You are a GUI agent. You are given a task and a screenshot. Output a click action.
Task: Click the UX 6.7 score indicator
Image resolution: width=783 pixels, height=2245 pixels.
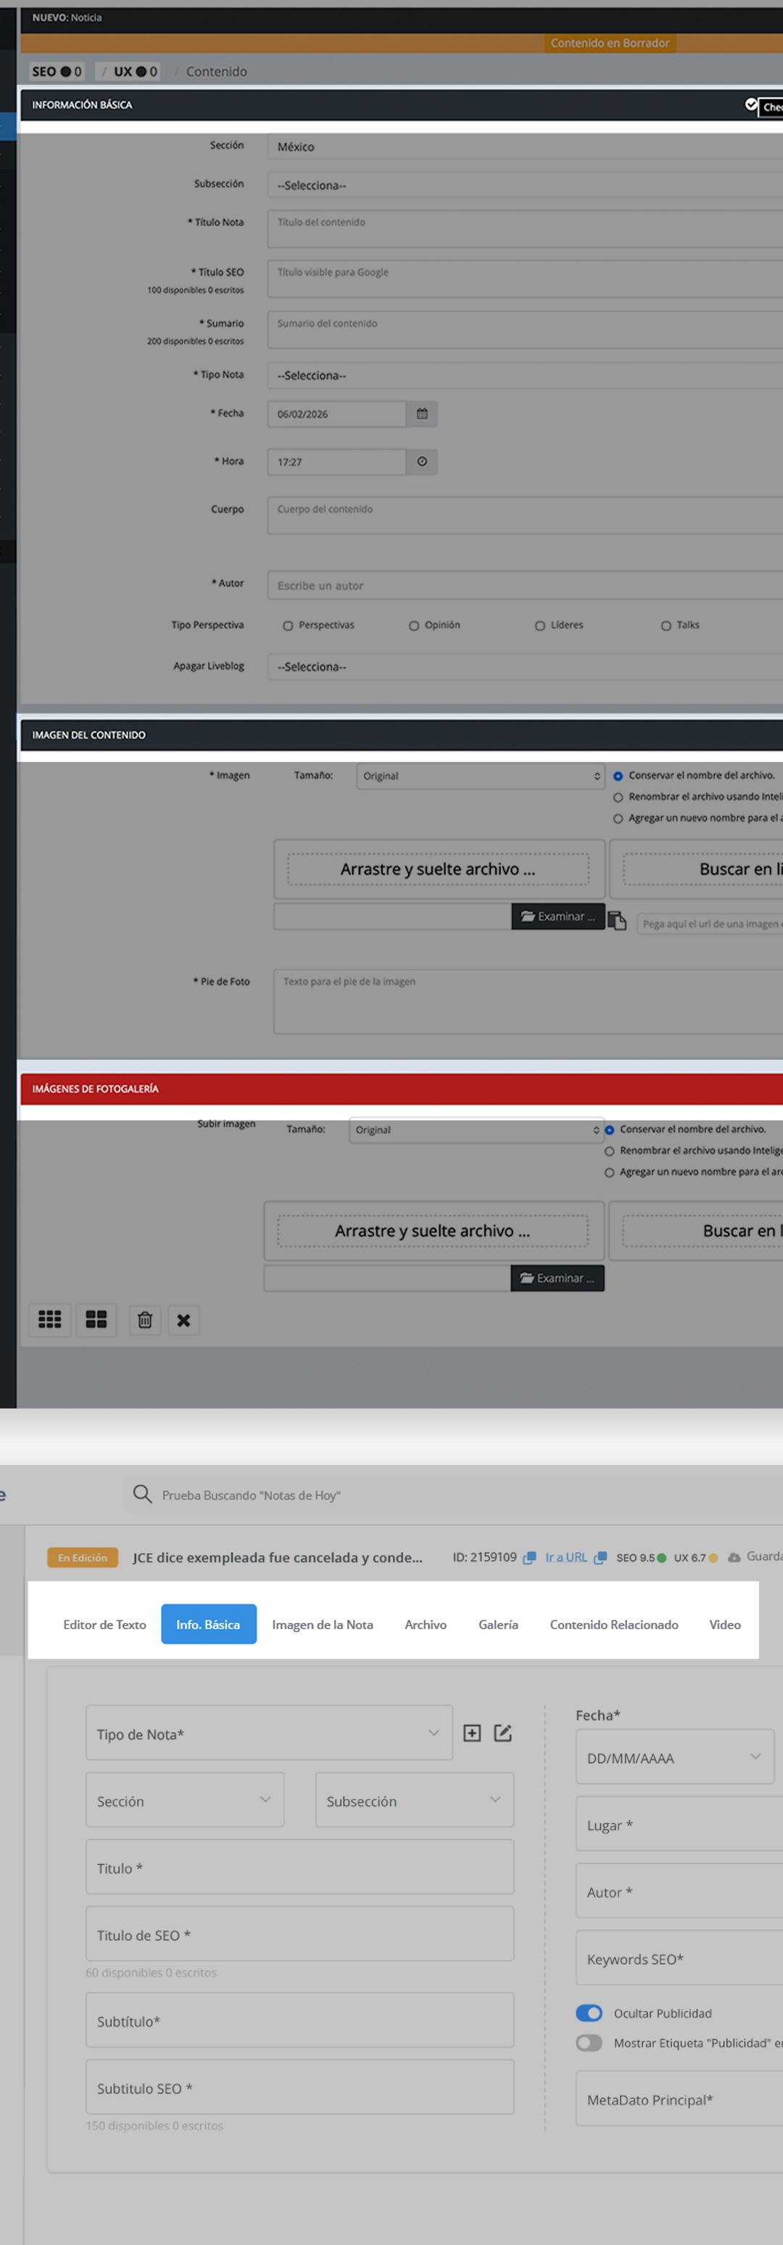point(696,1557)
